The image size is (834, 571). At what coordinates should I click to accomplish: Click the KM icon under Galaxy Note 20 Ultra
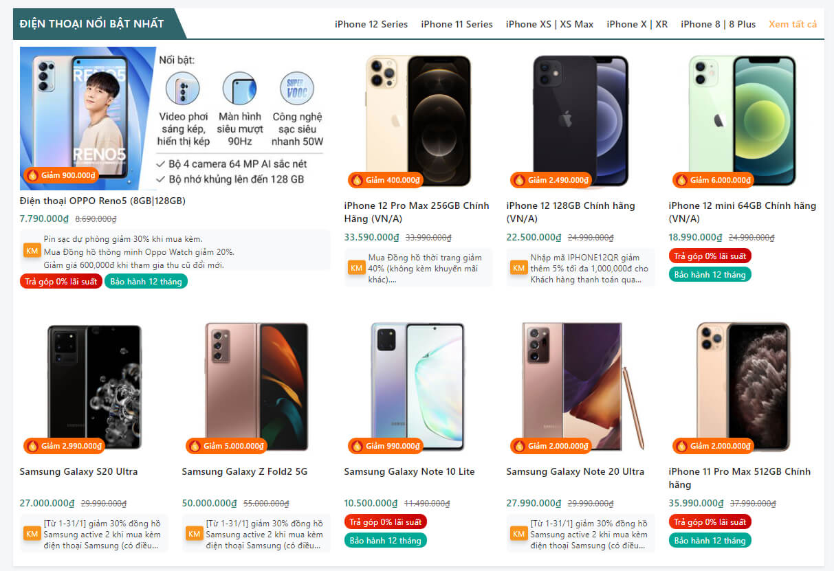click(x=518, y=534)
